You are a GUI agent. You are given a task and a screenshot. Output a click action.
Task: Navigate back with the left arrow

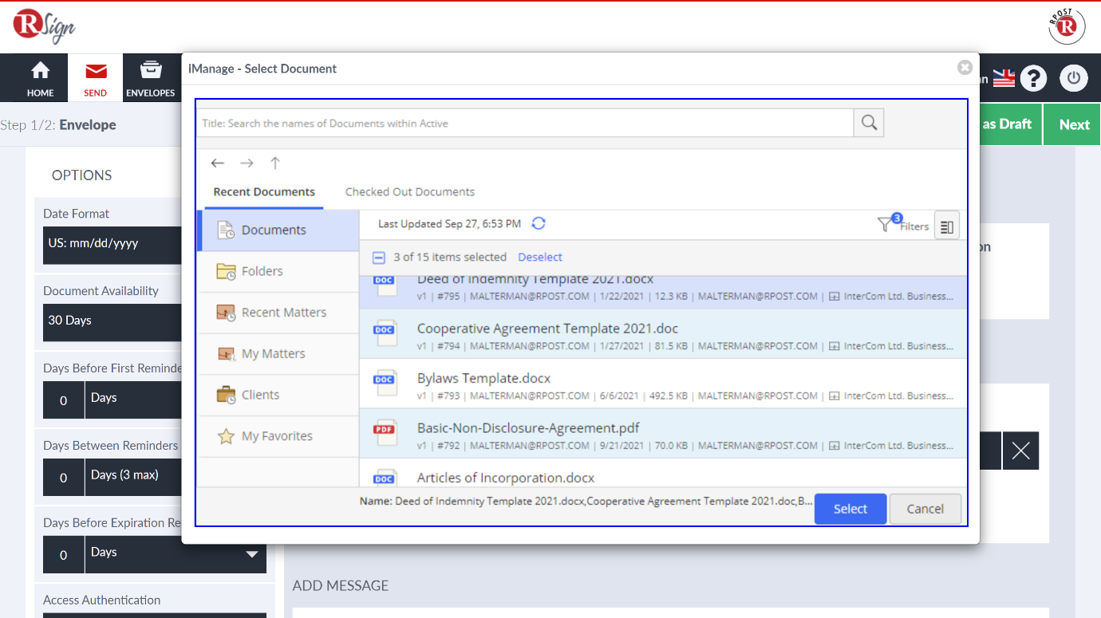tap(218, 163)
